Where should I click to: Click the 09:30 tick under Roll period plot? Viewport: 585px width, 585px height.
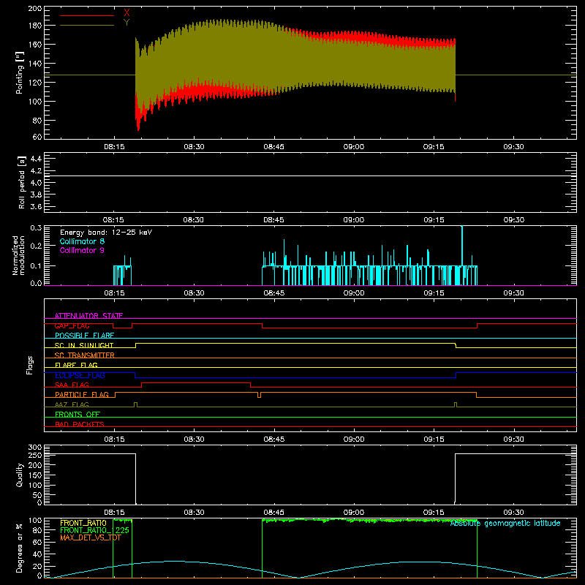click(x=514, y=220)
